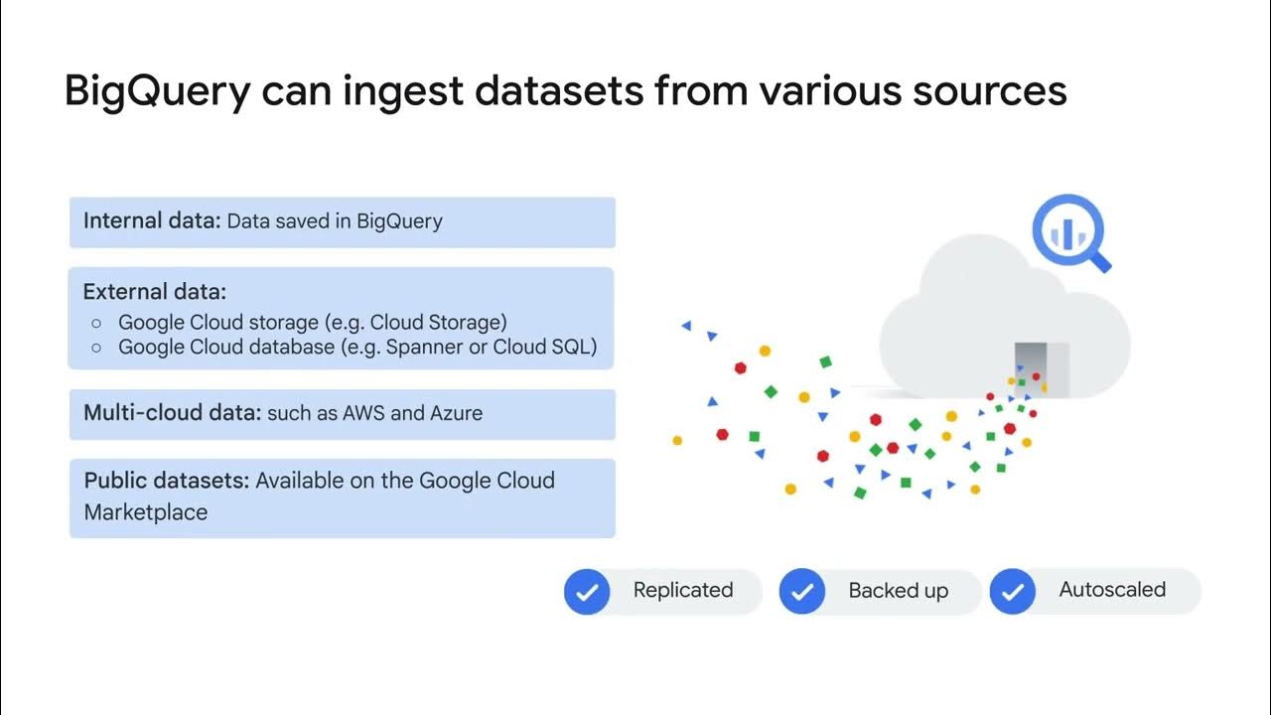Toggle the Autoscaled blue checkmark
The width and height of the screenshot is (1271, 715).
click(1013, 591)
